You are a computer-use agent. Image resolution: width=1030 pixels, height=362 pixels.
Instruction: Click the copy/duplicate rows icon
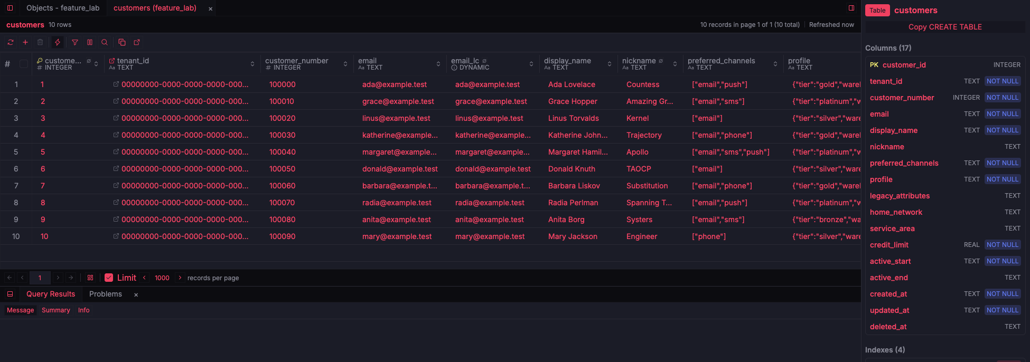pos(122,42)
